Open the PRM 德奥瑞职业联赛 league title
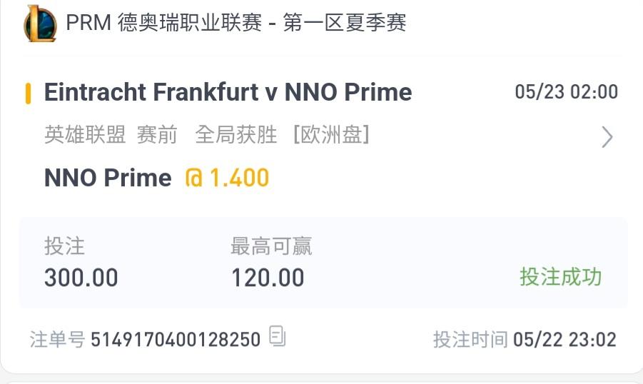643x384 pixels. 236,23
